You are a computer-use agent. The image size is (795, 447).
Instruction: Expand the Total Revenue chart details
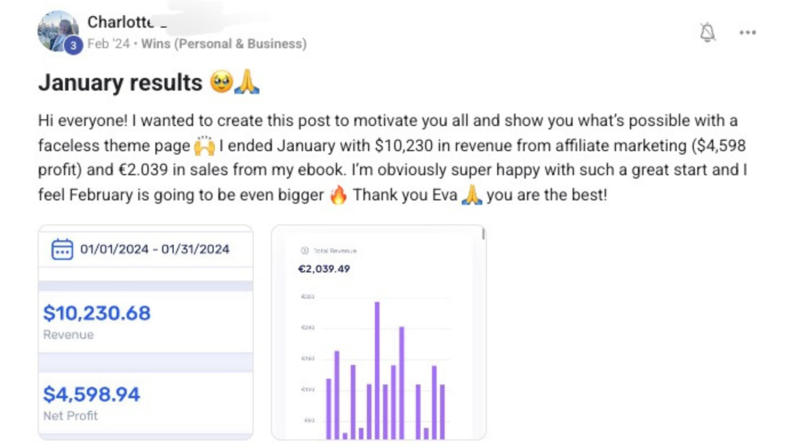334,250
